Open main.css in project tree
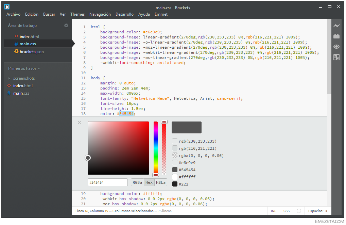Image resolution: width=346 pixels, height=225 pixels. coord(21,93)
